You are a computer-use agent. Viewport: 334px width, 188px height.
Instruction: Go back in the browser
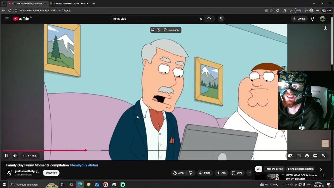(3, 10)
